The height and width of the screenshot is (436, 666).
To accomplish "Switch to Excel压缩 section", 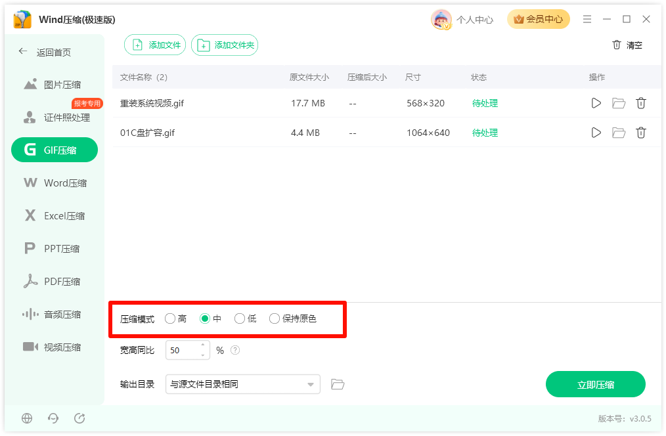I will pos(55,215).
